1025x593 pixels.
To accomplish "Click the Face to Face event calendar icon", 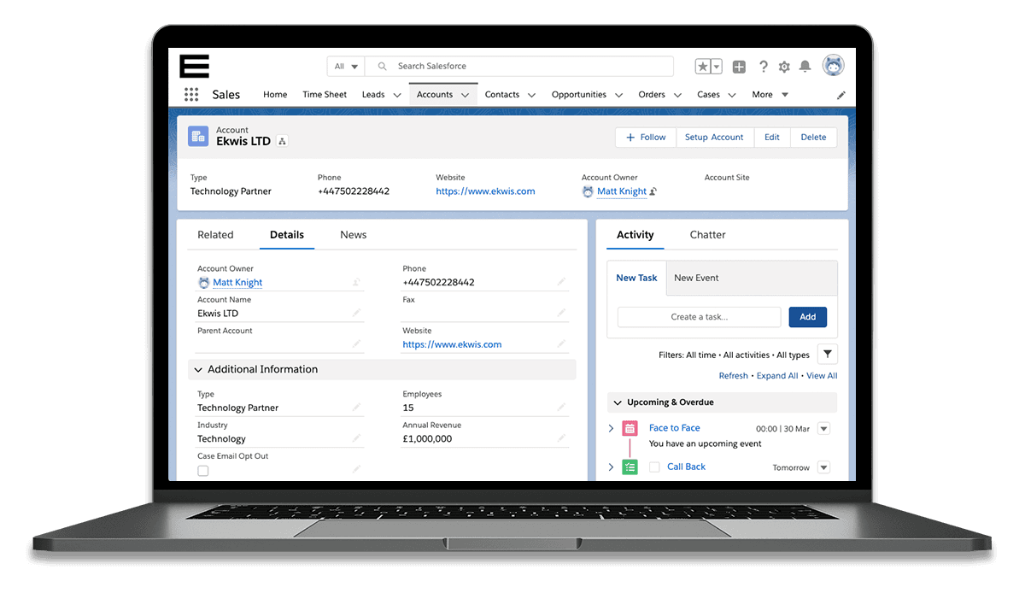I will pos(630,428).
